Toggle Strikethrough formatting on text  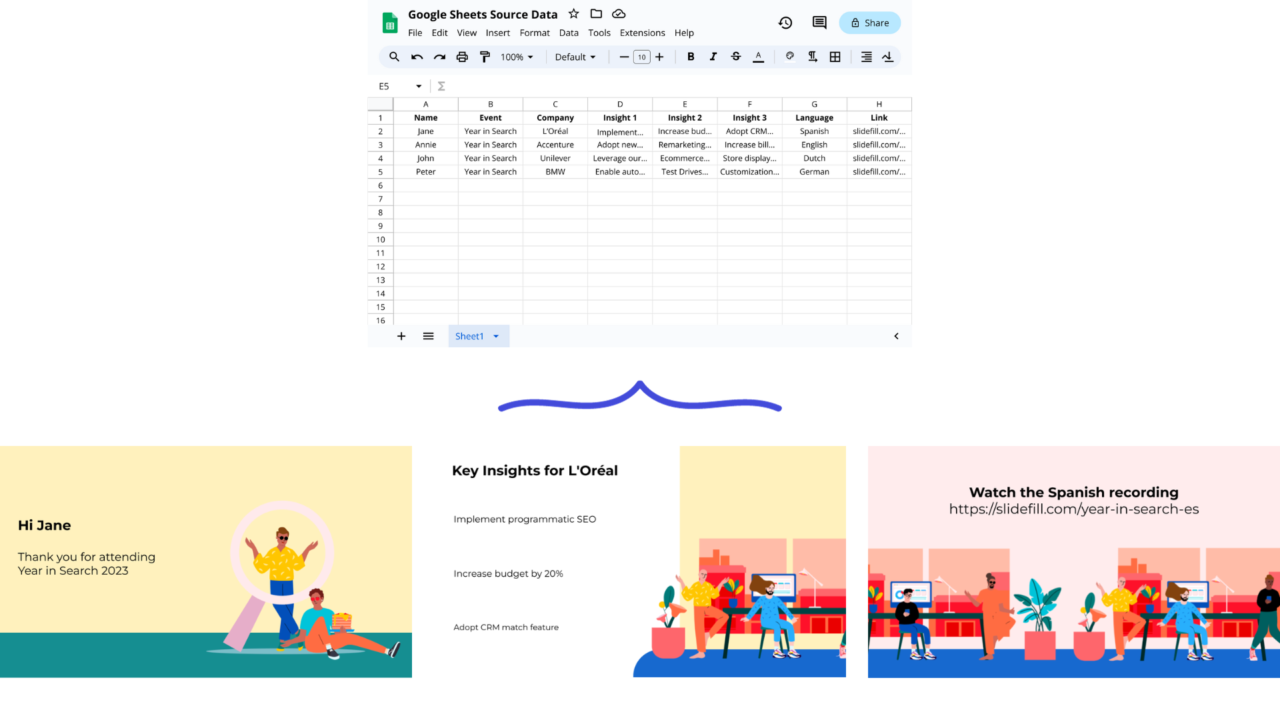tap(735, 56)
